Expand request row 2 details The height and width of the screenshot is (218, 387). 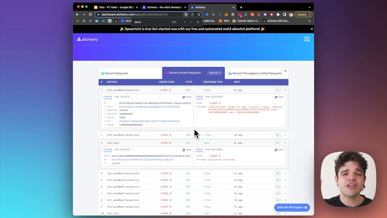285,135
